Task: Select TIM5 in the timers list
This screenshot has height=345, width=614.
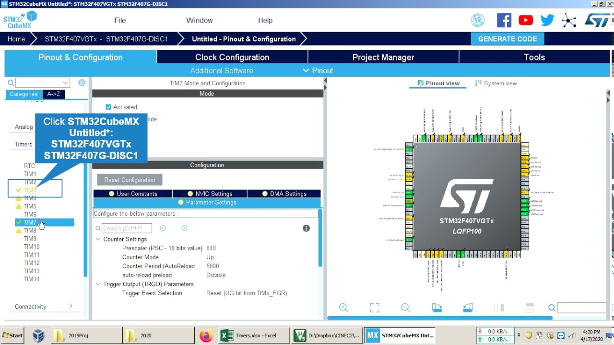Action: coord(30,206)
